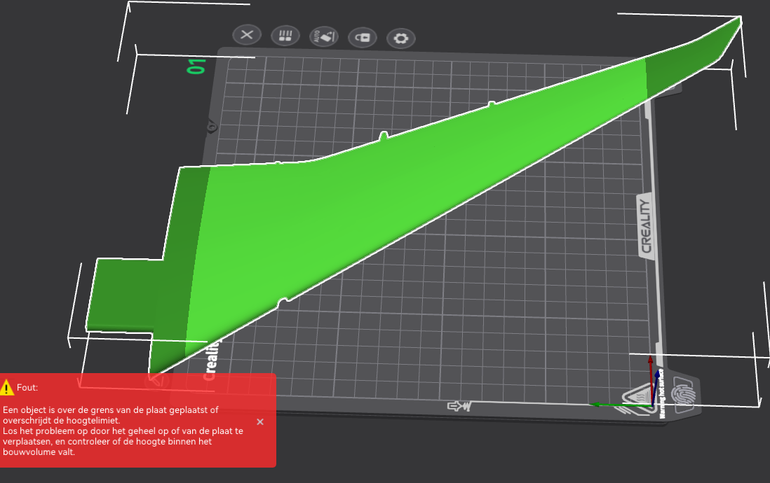Click the auto-orient plate icon
770x483 pixels.
coord(323,36)
